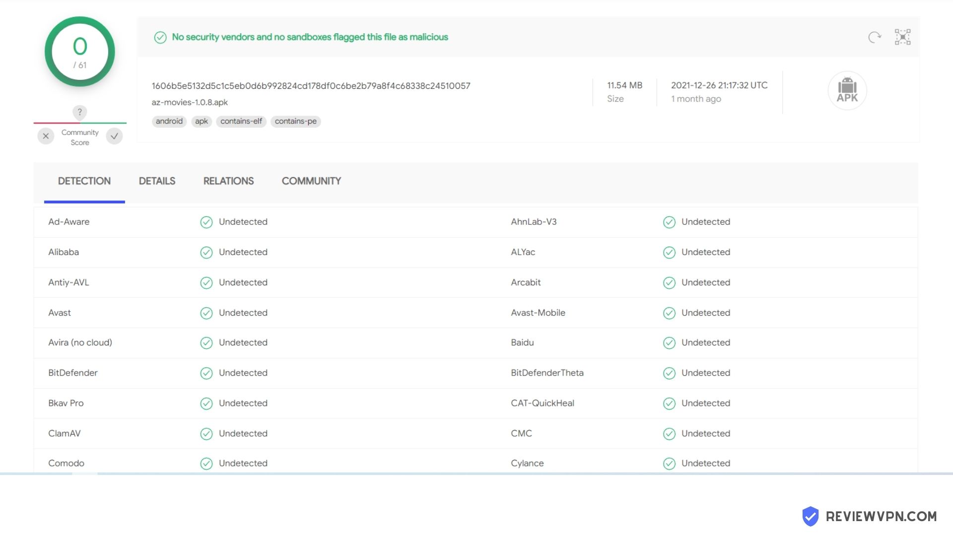
Task: Click the CMC vendor name
Action: [521, 433]
